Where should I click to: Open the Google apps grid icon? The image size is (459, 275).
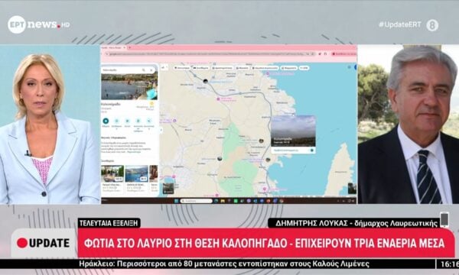349,67
